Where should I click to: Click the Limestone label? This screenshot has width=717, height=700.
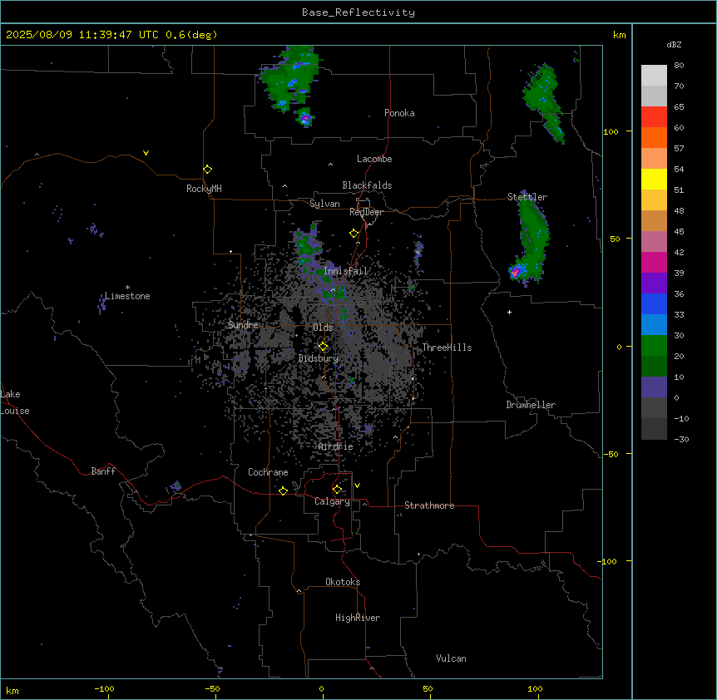click(127, 296)
